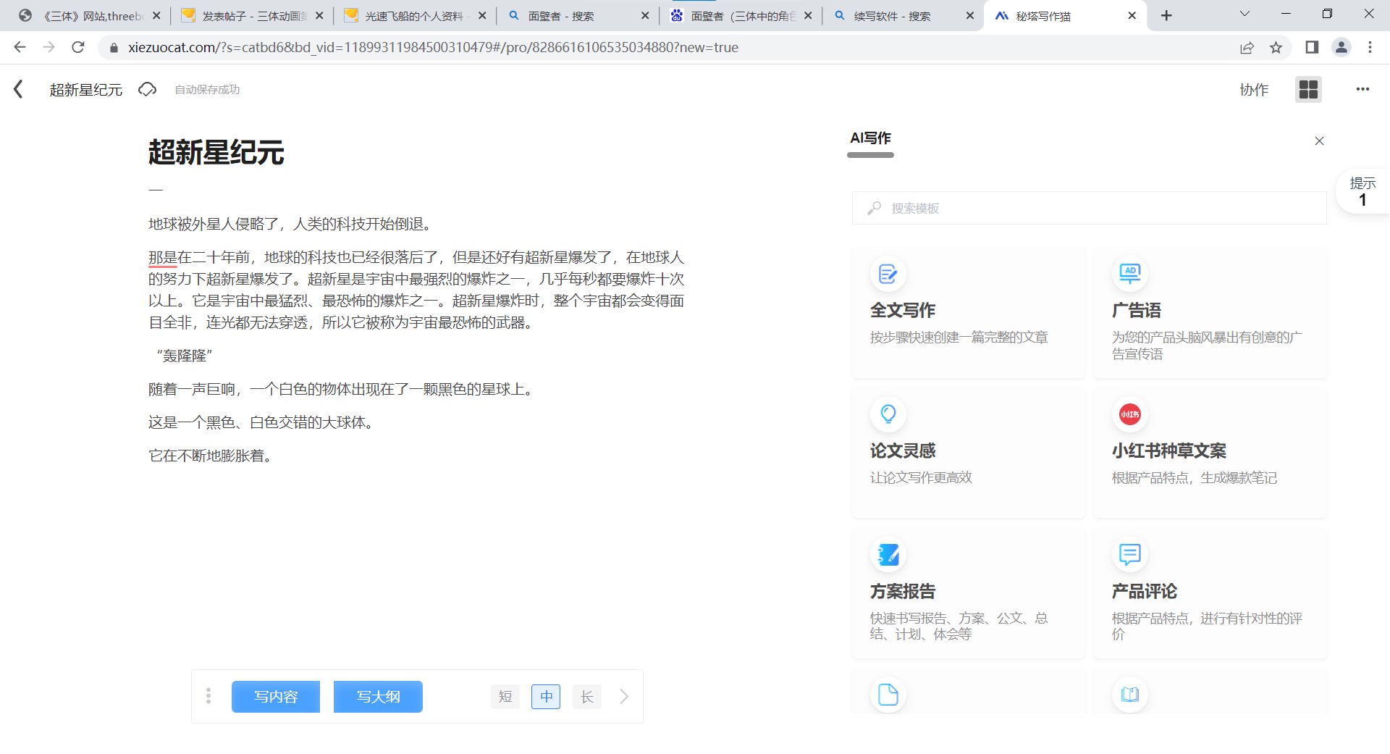Open the browser tab search dropdown
This screenshot has width=1390, height=754.
1244,14
